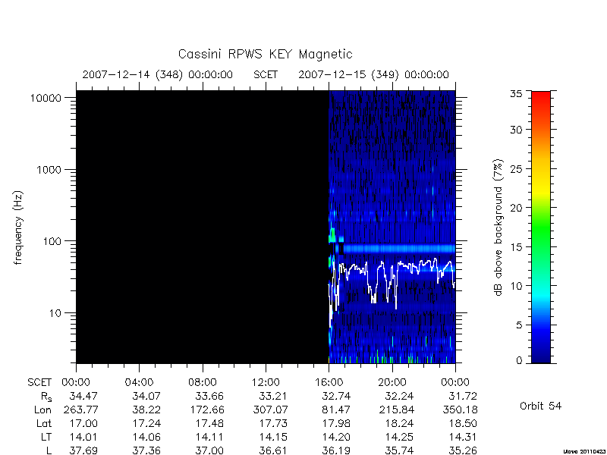Click the LT value 14.01
The image size is (607, 455).
(x=83, y=437)
